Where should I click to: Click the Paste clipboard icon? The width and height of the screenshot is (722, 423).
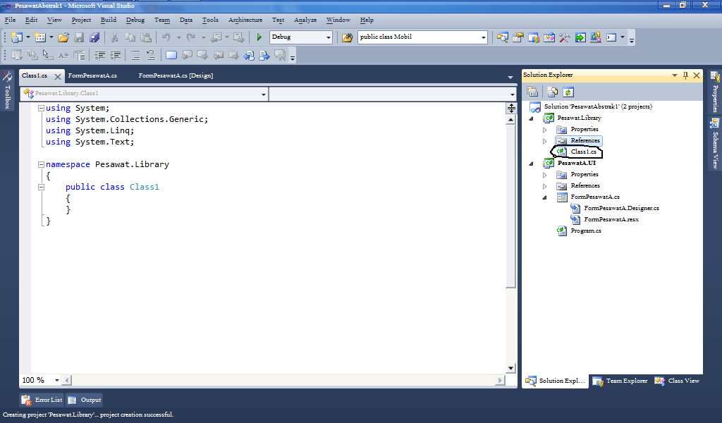tap(146, 37)
